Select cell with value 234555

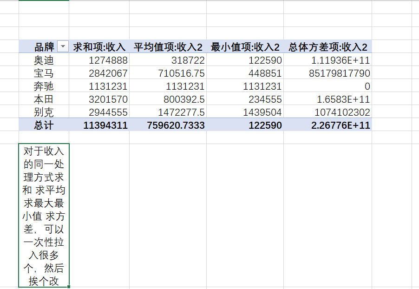[245, 99]
